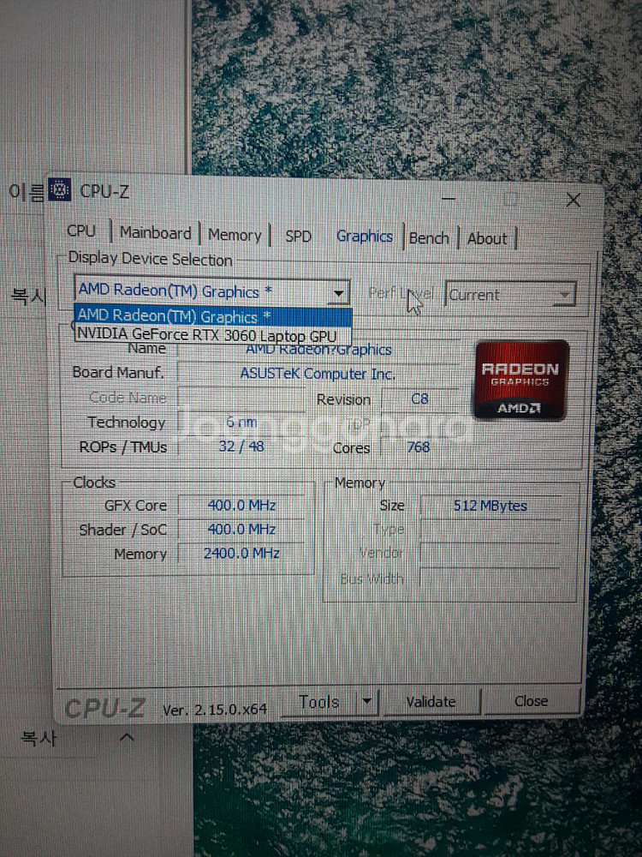Click the memory Size 512 MBytes value
Screen dimensions: 642x857
(490, 506)
